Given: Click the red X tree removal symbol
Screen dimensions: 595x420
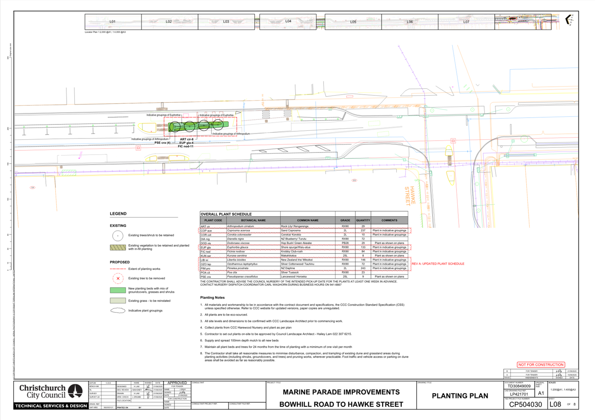Looking at the screenshot, I should coord(118,279).
